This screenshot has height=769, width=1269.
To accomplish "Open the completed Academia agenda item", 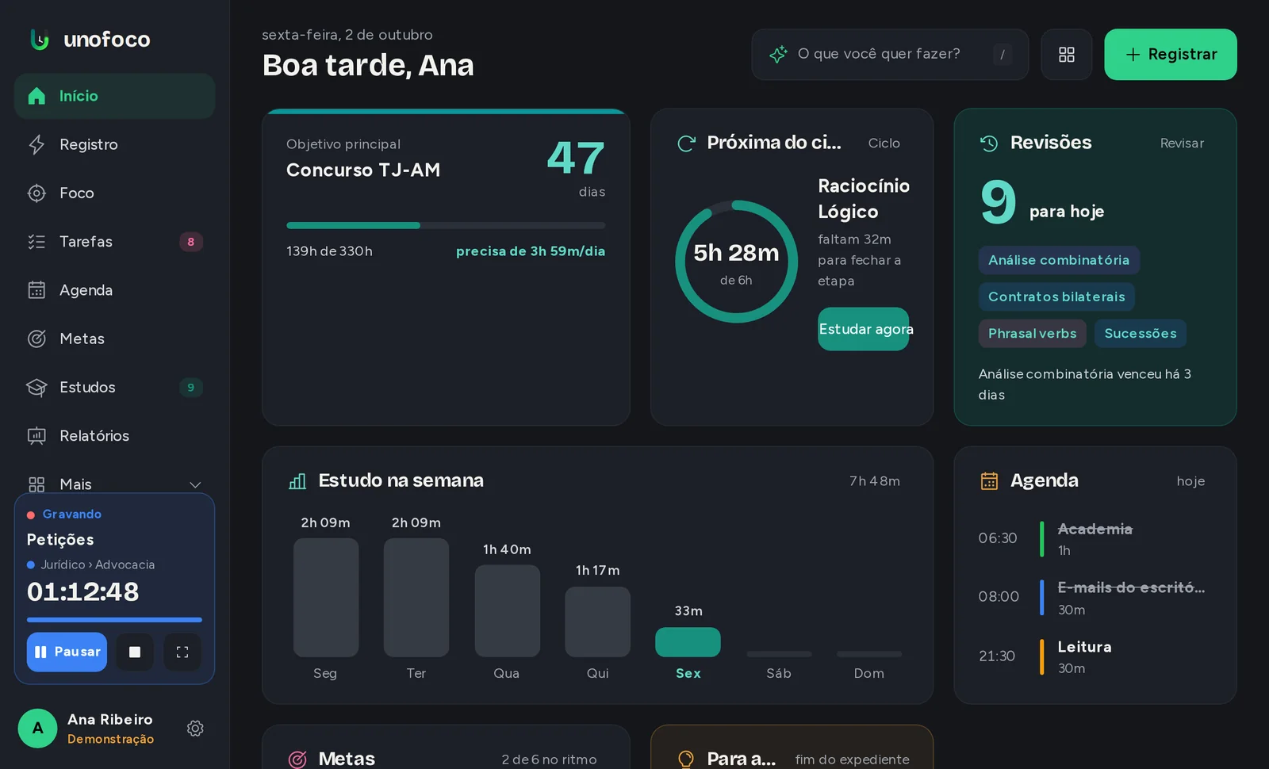I will [1095, 538].
